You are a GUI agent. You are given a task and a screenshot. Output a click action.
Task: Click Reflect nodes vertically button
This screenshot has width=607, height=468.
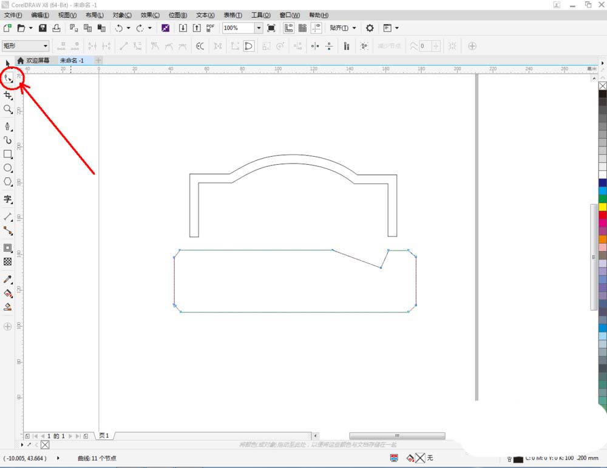coord(329,46)
